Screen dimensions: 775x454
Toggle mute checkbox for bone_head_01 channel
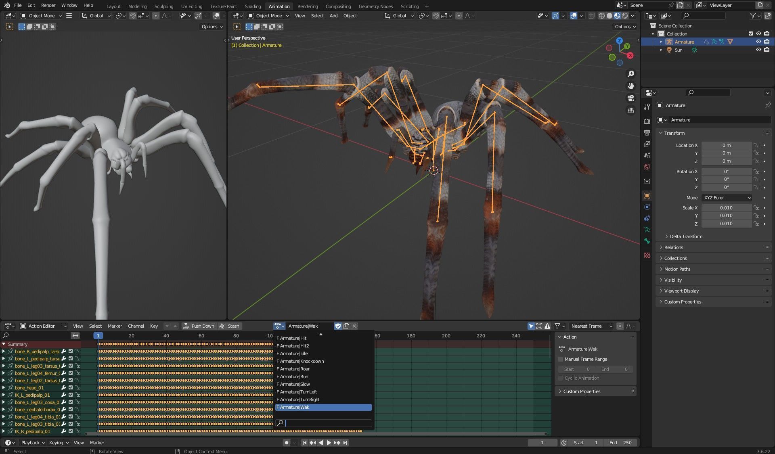[71, 388]
